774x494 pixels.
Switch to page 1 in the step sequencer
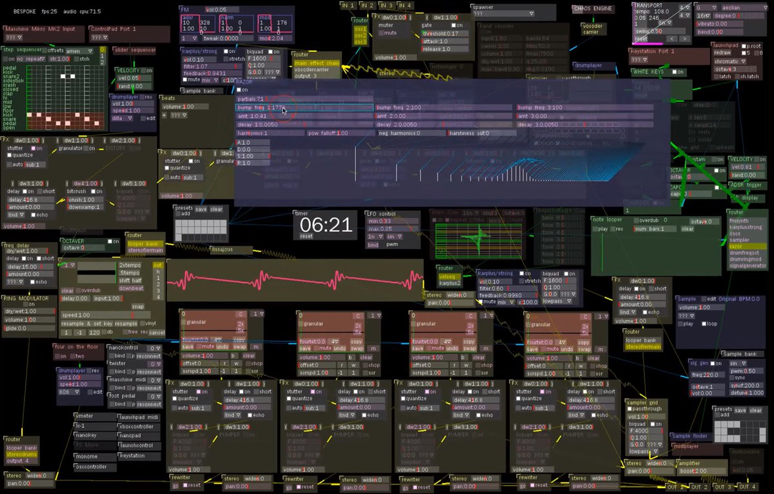(103, 56)
